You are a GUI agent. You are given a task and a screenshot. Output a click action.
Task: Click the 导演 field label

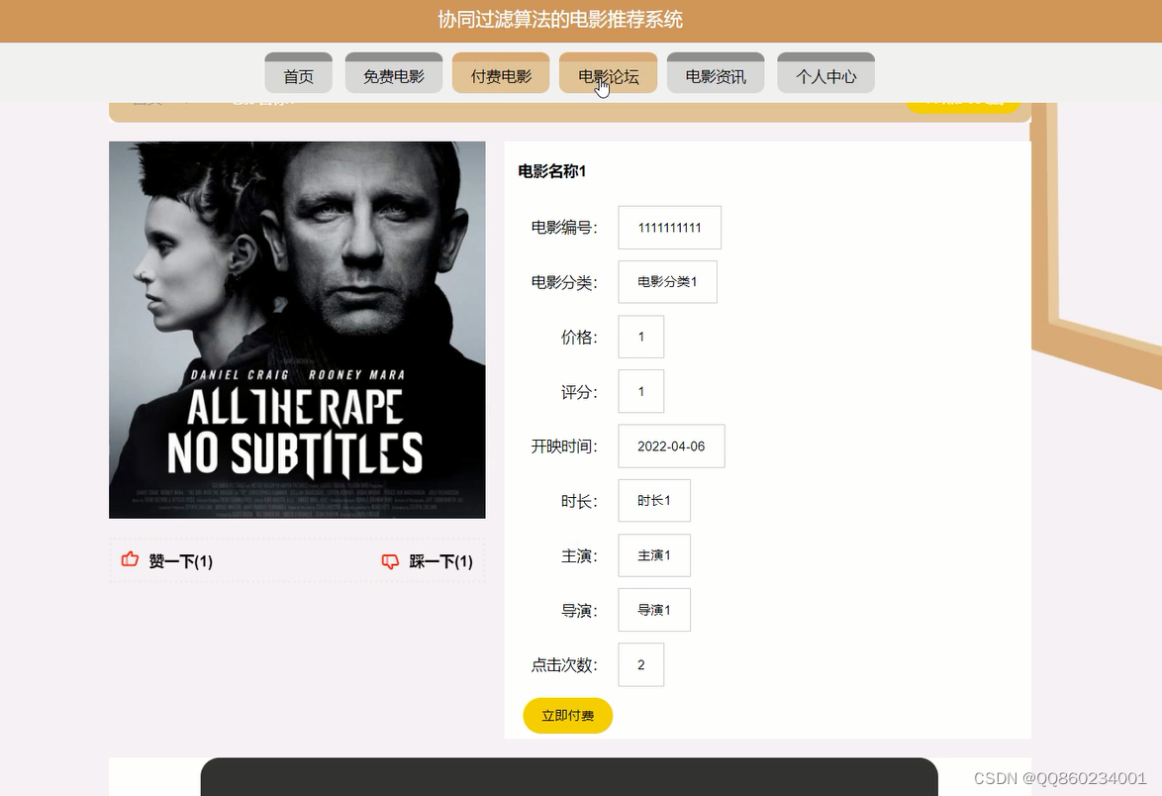(579, 611)
